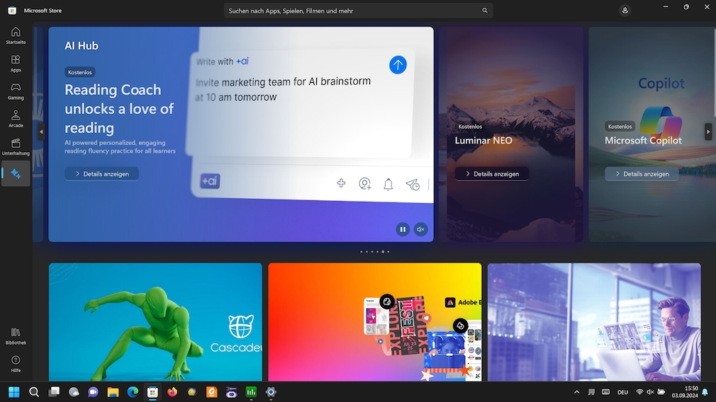Click the DEU language indicator
The height and width of the screenshot is (402, 716).
tap(622, 392)
